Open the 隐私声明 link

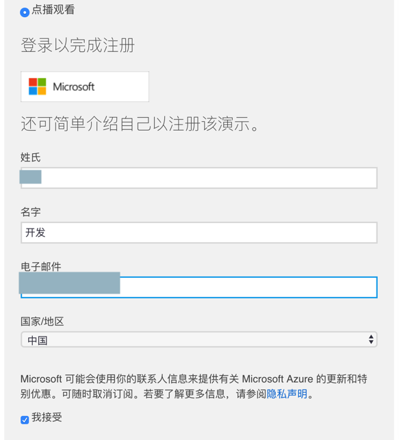[287, 394]
